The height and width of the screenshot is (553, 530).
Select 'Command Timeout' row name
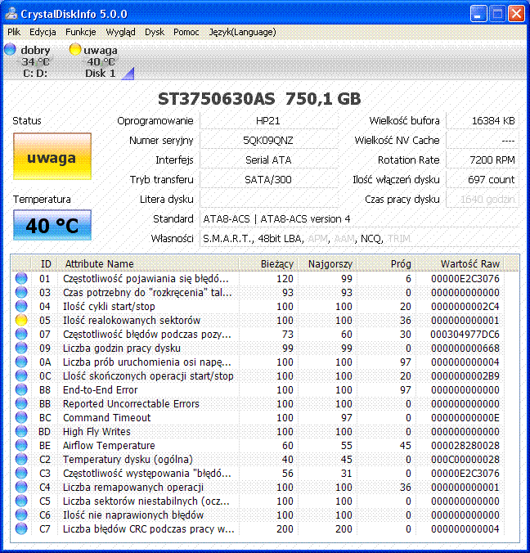pyautogui.click(x=107, y=417)
